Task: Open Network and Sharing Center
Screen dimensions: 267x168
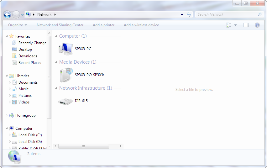Action: pyautogui.click(x=60, y=25)
